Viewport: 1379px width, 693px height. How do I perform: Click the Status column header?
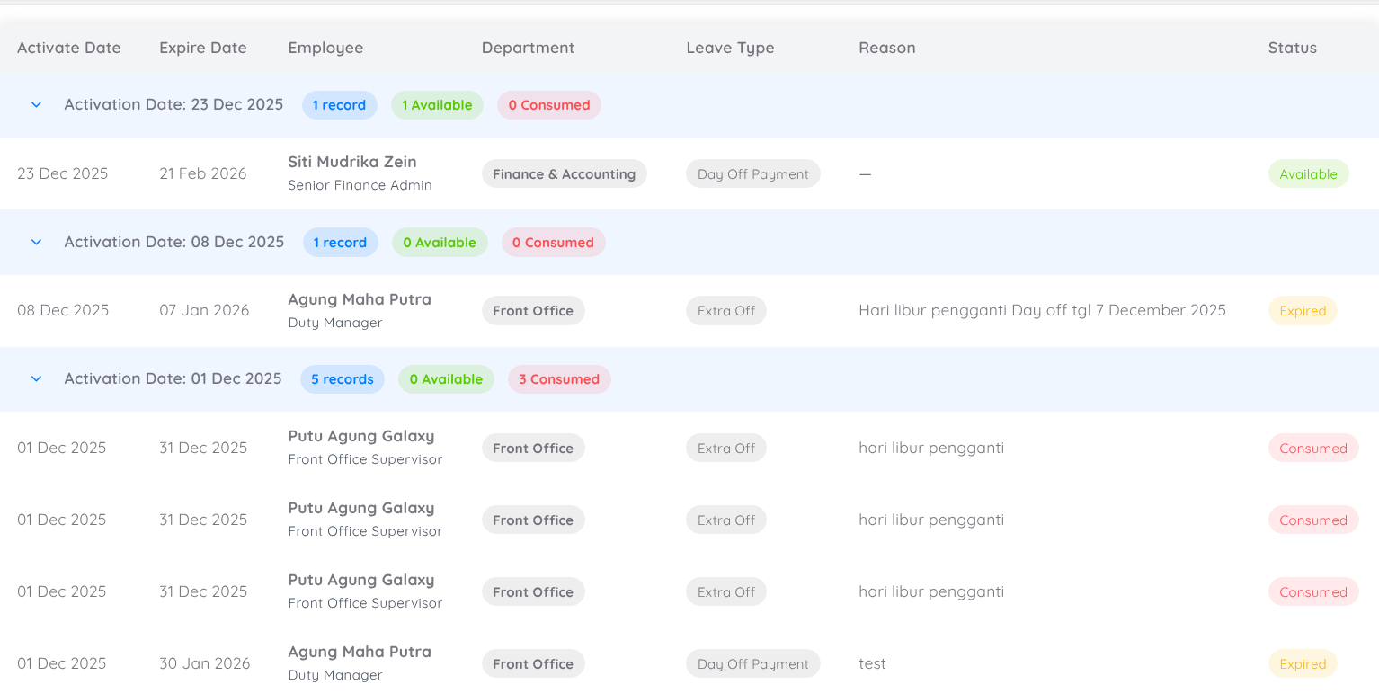[x=1292, y=48]
